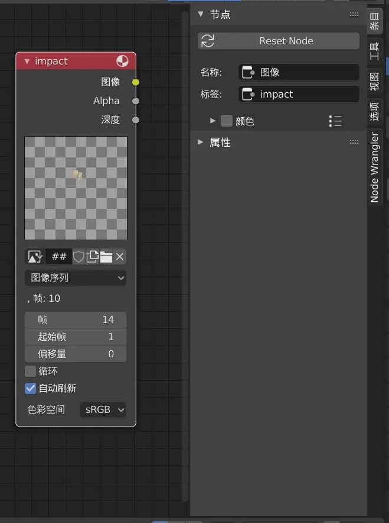Click the 起始帧 start frame field
Screen dimensions: 389x523
point(76,337)
